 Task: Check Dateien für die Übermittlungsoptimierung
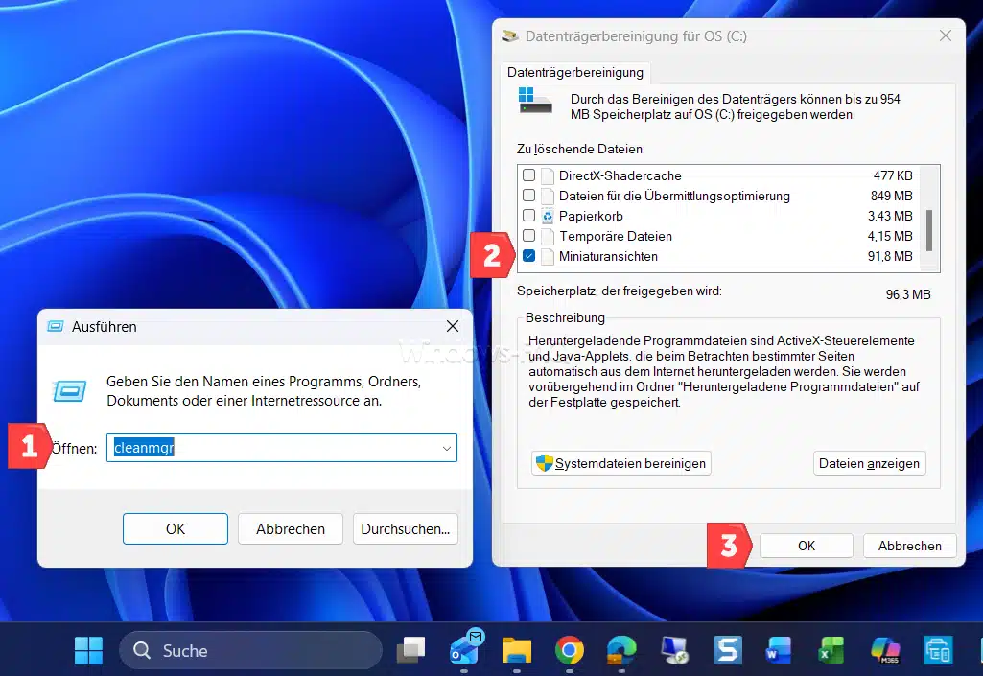(x=529, y=196)
